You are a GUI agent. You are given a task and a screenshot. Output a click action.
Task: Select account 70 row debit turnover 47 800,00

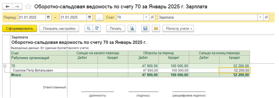[x=143, y=66]
